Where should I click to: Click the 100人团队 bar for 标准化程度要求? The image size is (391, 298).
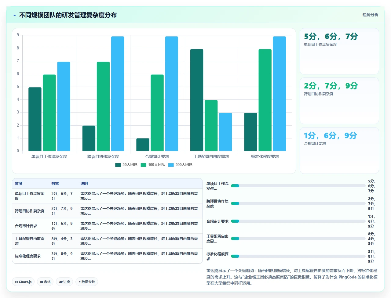(x=265, y=100)
